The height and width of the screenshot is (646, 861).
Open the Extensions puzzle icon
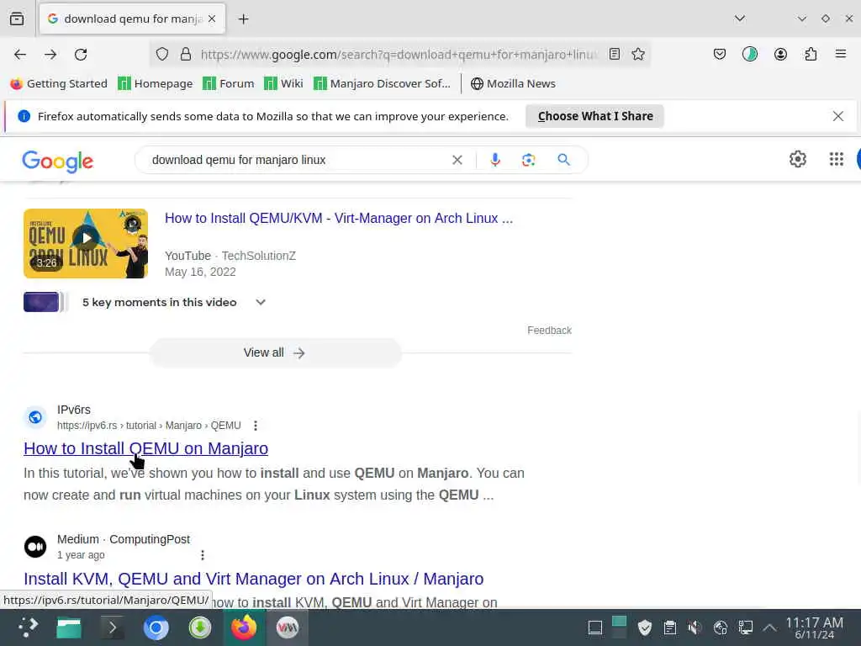[x=811, y=54]
